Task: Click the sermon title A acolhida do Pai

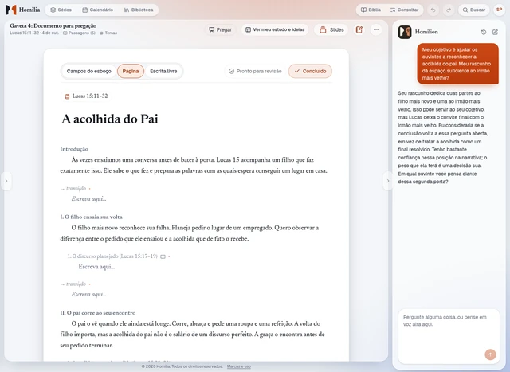Action: point(110,119)
